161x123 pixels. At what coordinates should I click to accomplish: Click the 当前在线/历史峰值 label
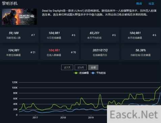(x=140, y=55)
